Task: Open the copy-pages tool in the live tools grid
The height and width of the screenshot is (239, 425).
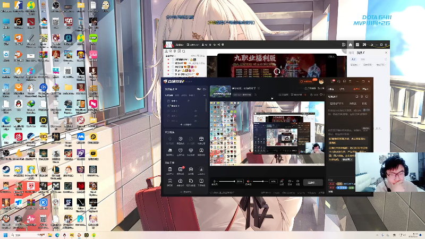Action: point(191,182)
